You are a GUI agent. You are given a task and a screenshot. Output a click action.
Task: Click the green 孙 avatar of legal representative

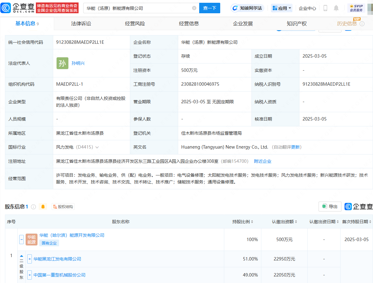tap(62, 63)
